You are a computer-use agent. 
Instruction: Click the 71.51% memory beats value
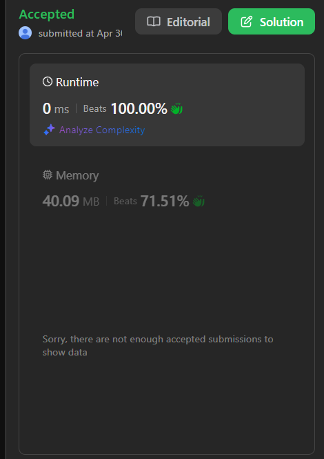pos(165,201)
